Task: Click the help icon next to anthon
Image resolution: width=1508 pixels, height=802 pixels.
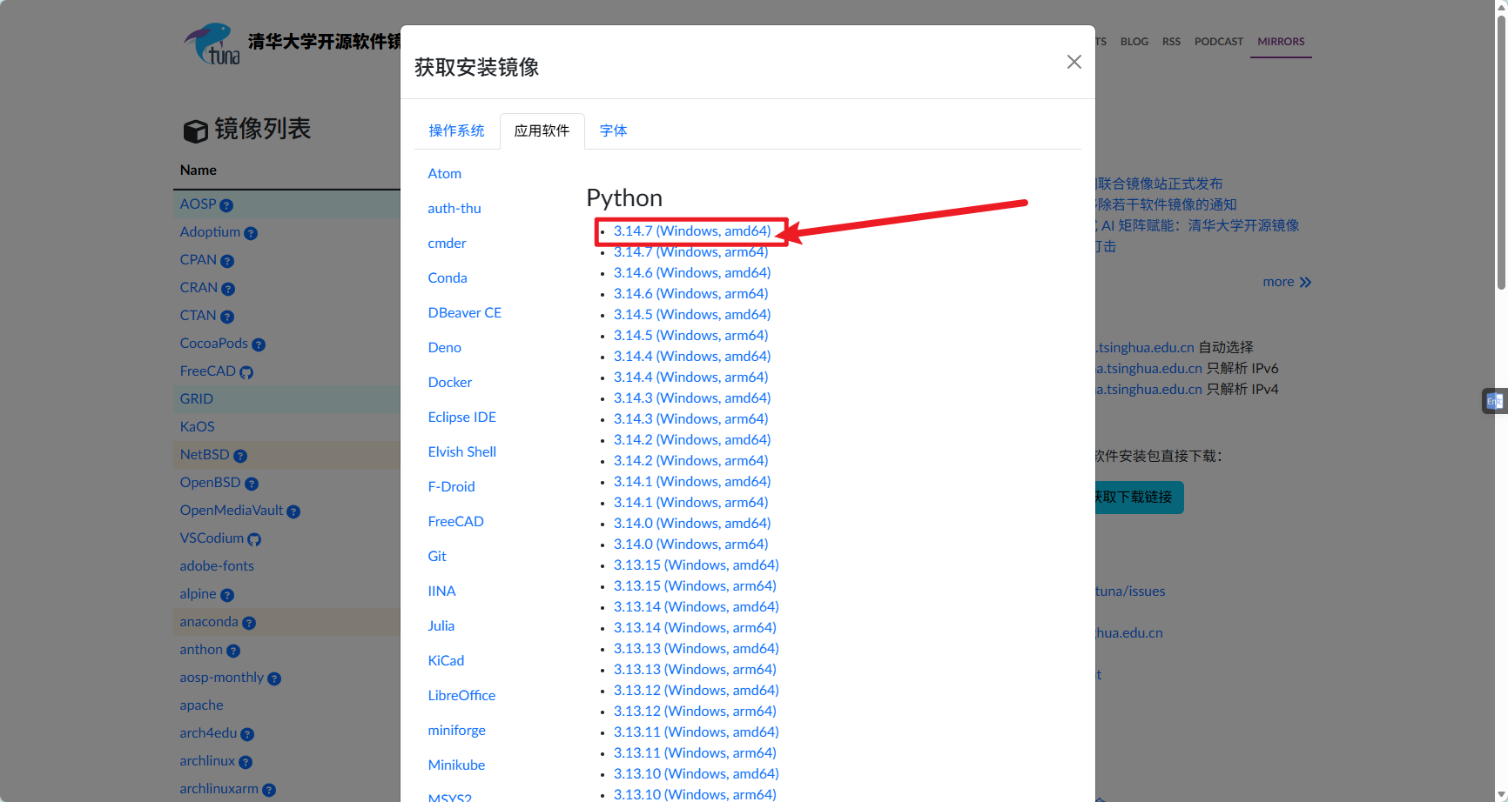Action: pyautogui.click(x=233, y=651)
